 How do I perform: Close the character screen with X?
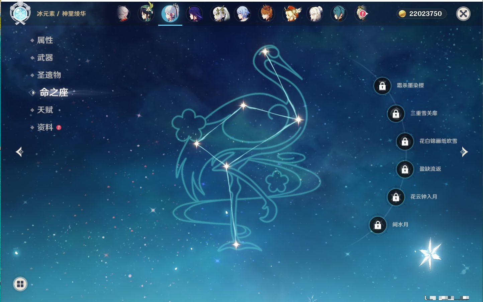pyautogui.click(x=463, y=14)
